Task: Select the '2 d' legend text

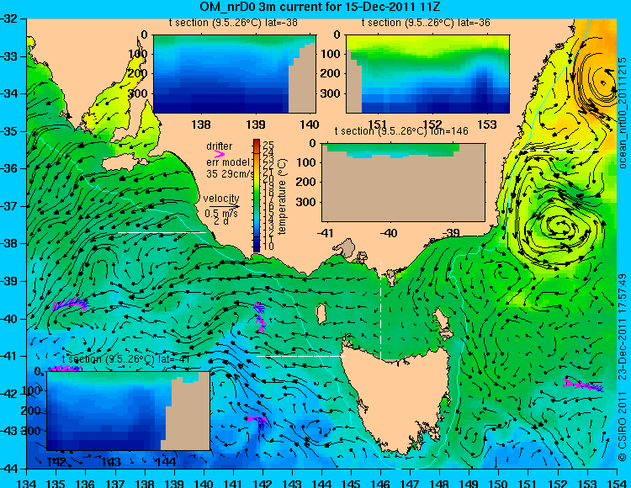Action: pos(220,221)
